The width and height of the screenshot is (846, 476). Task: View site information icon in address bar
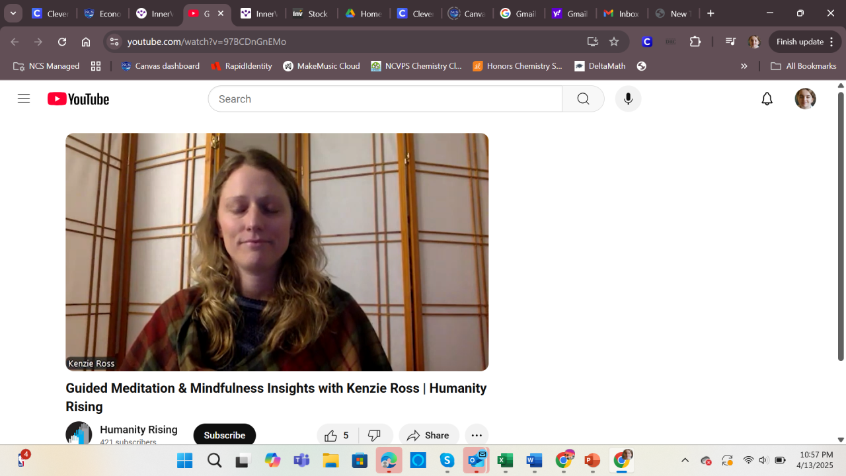[x=114, y=42]
